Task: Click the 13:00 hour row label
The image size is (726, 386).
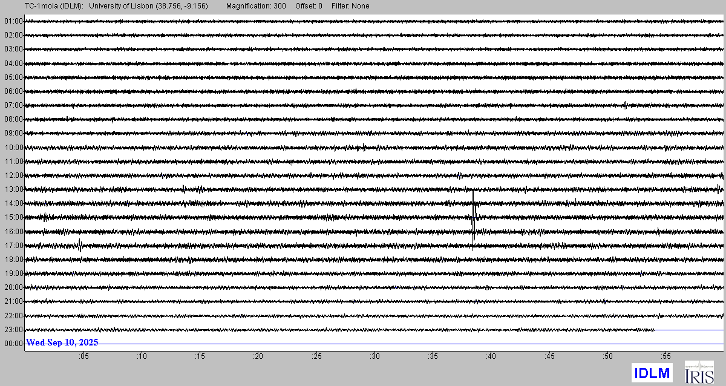Action: tap(13, 189)
